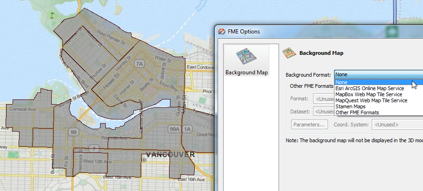
Task: Choose None in the format list
Action: coord(378,82)
